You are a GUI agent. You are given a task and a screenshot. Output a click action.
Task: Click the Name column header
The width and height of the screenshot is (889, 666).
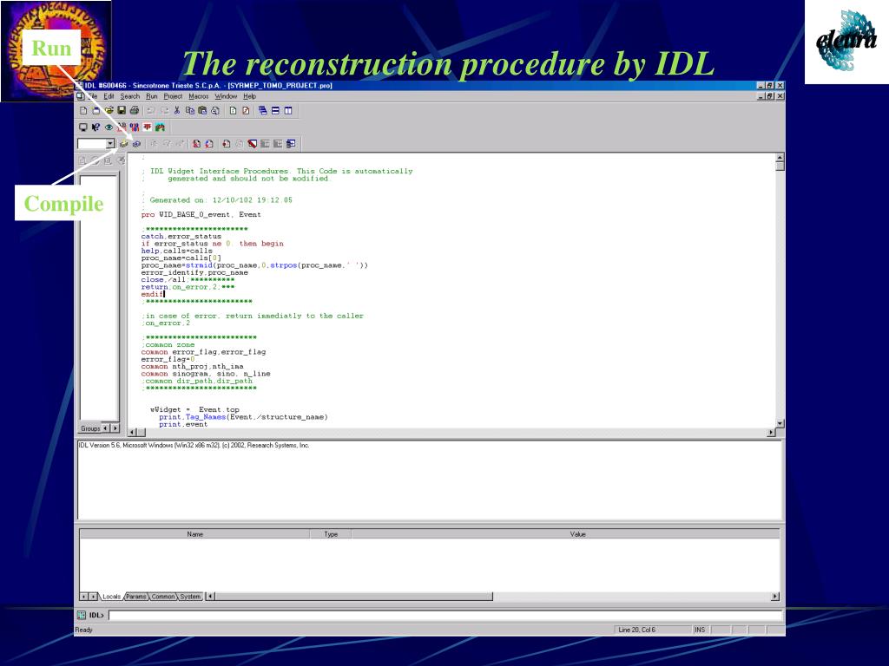coord(194,534)
